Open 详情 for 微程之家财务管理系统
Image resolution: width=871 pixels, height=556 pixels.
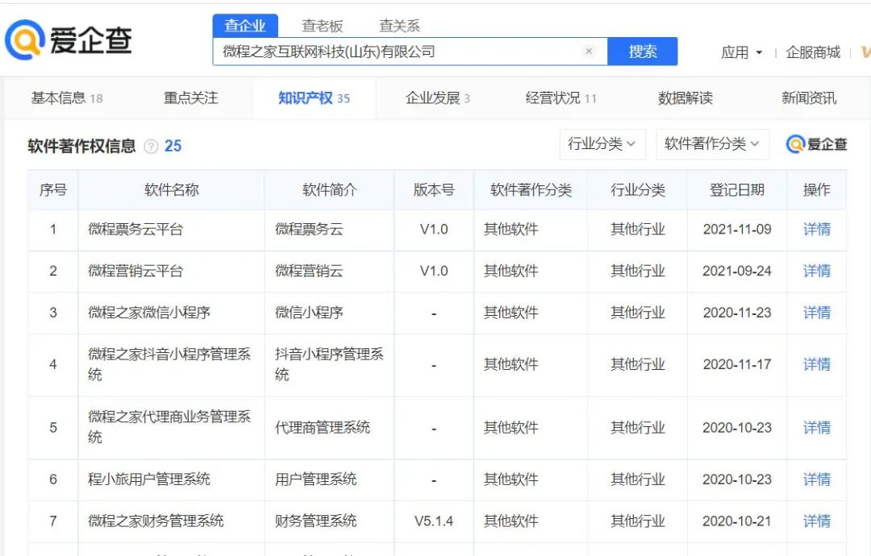pyautogui.click(x=816, y=521)
